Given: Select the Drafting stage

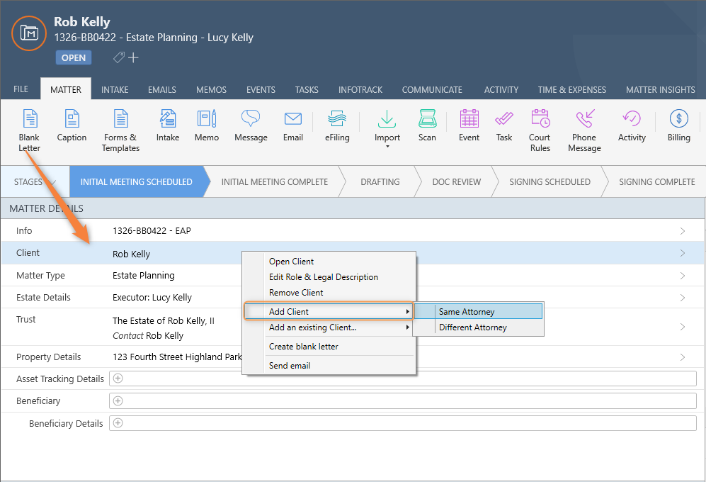Looking at the screenshot, I should click(x=380, y=182).
